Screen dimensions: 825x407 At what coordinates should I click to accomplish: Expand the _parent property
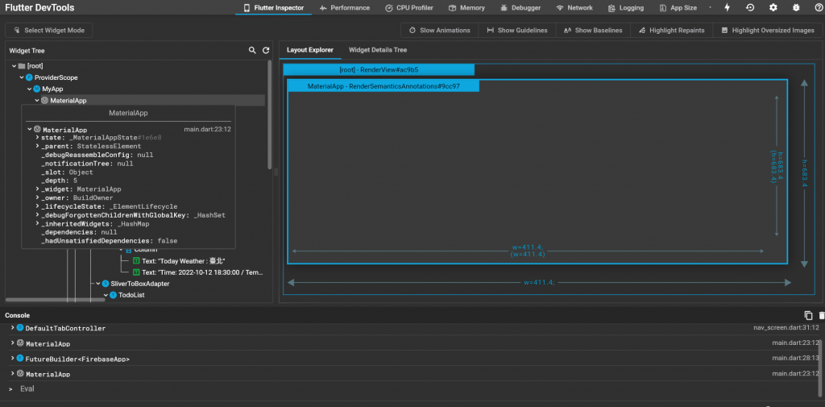tap(37, 146)
